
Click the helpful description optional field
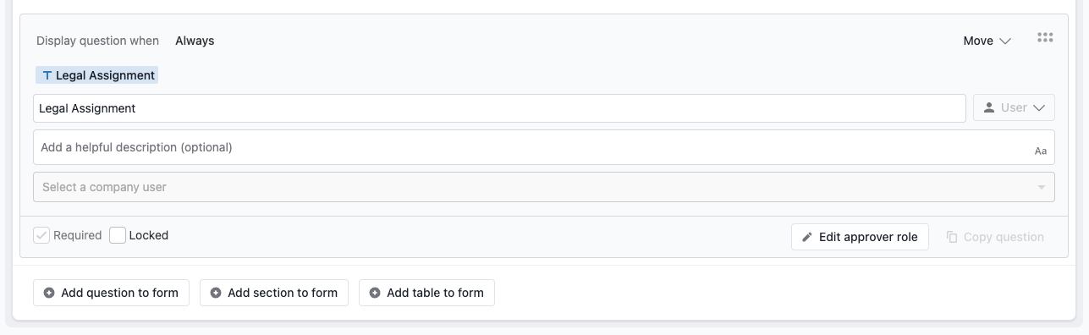(544, 147)
